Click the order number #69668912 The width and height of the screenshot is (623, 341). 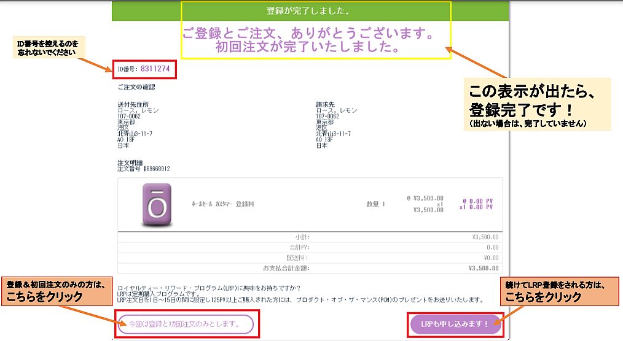click(157, 169)
